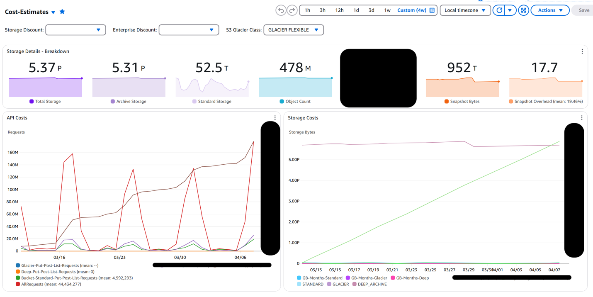
Task: Refresh the dashboard data
Action: [499, 10]
